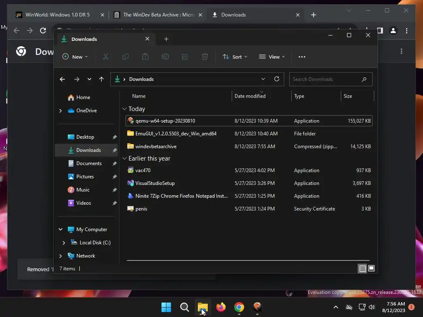Expand Local Disk (C:) tree node
This screenshot has width=423, height=317.
click(x=64, y=243)
